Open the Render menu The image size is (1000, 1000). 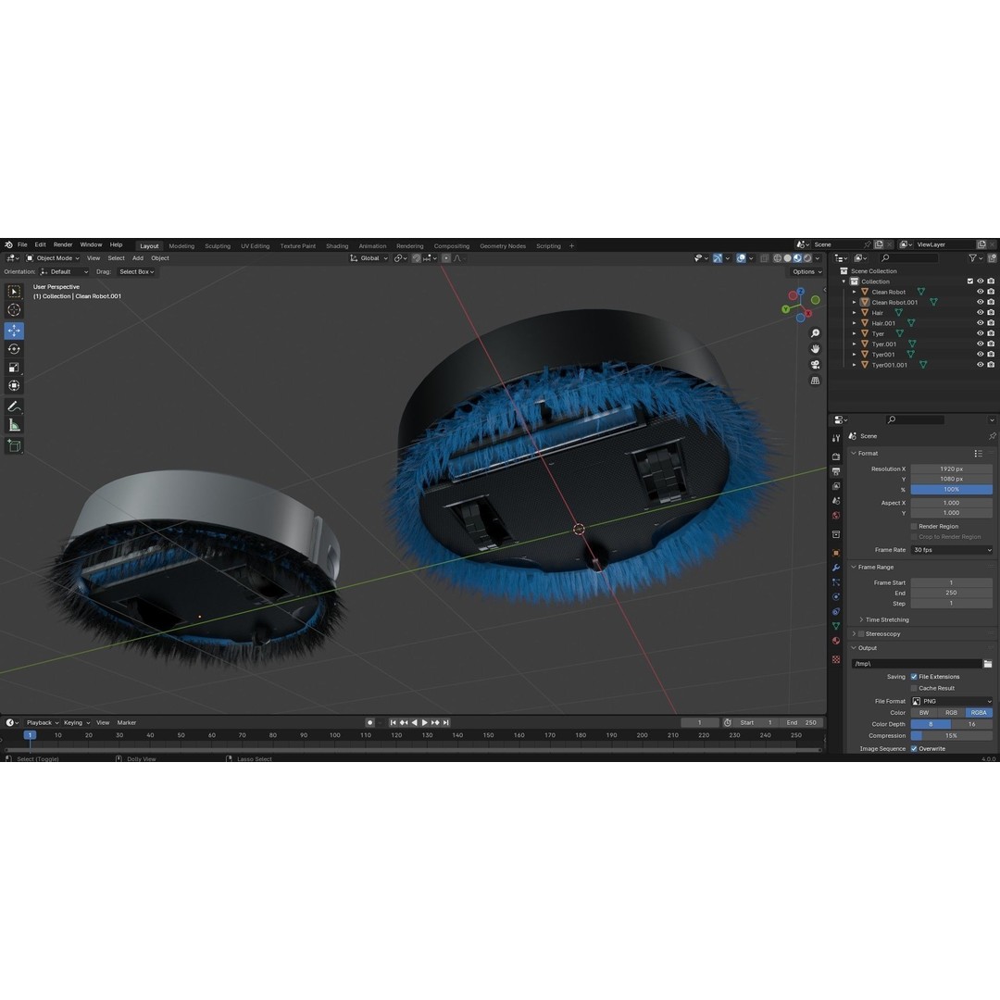coord(63,245)
